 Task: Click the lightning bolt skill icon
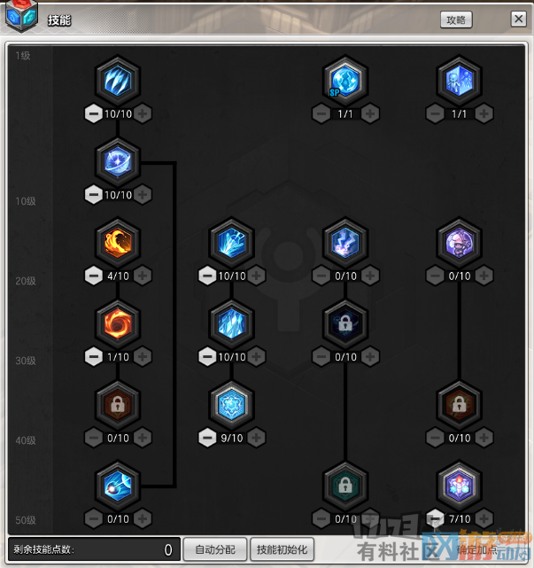[345, 243]
